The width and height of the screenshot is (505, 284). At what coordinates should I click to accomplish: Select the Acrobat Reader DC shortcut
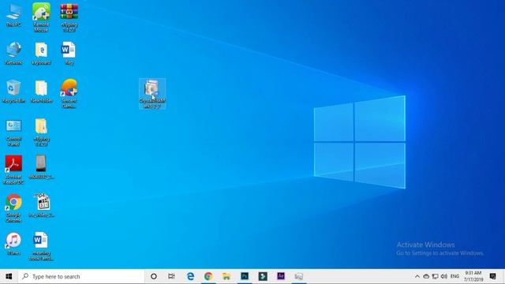point(13,170)
